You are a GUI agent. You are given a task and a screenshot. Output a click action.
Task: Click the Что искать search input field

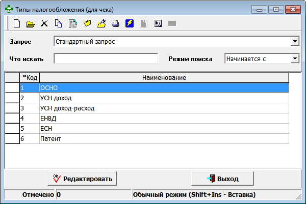pos(106,59)
